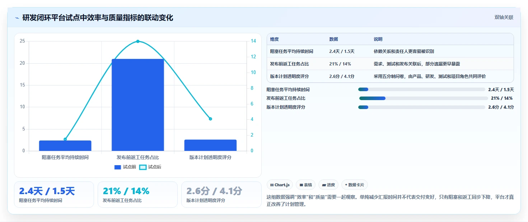Click right axis value 14
Screen dimensions: 528x222
pyautogui.click(x=253, y=41)
